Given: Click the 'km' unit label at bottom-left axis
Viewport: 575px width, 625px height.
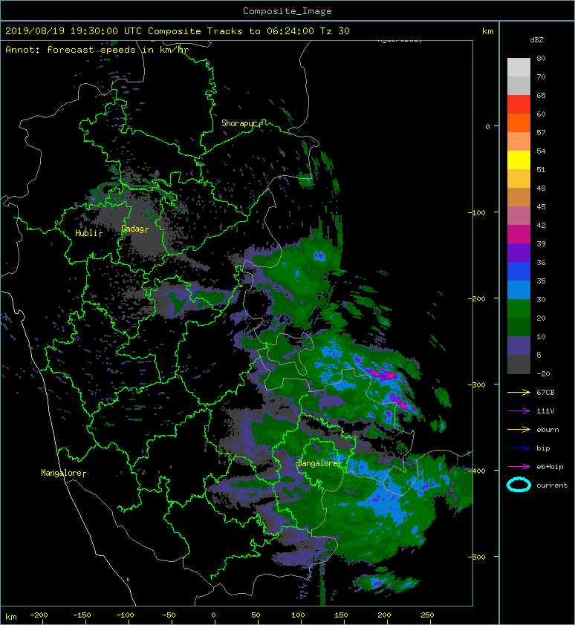Looking at the screenshot, I should point(11,617).
